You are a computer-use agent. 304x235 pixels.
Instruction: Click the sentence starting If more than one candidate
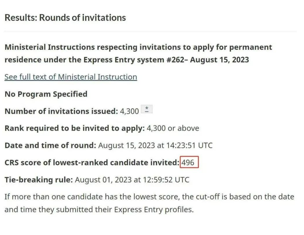149,203
